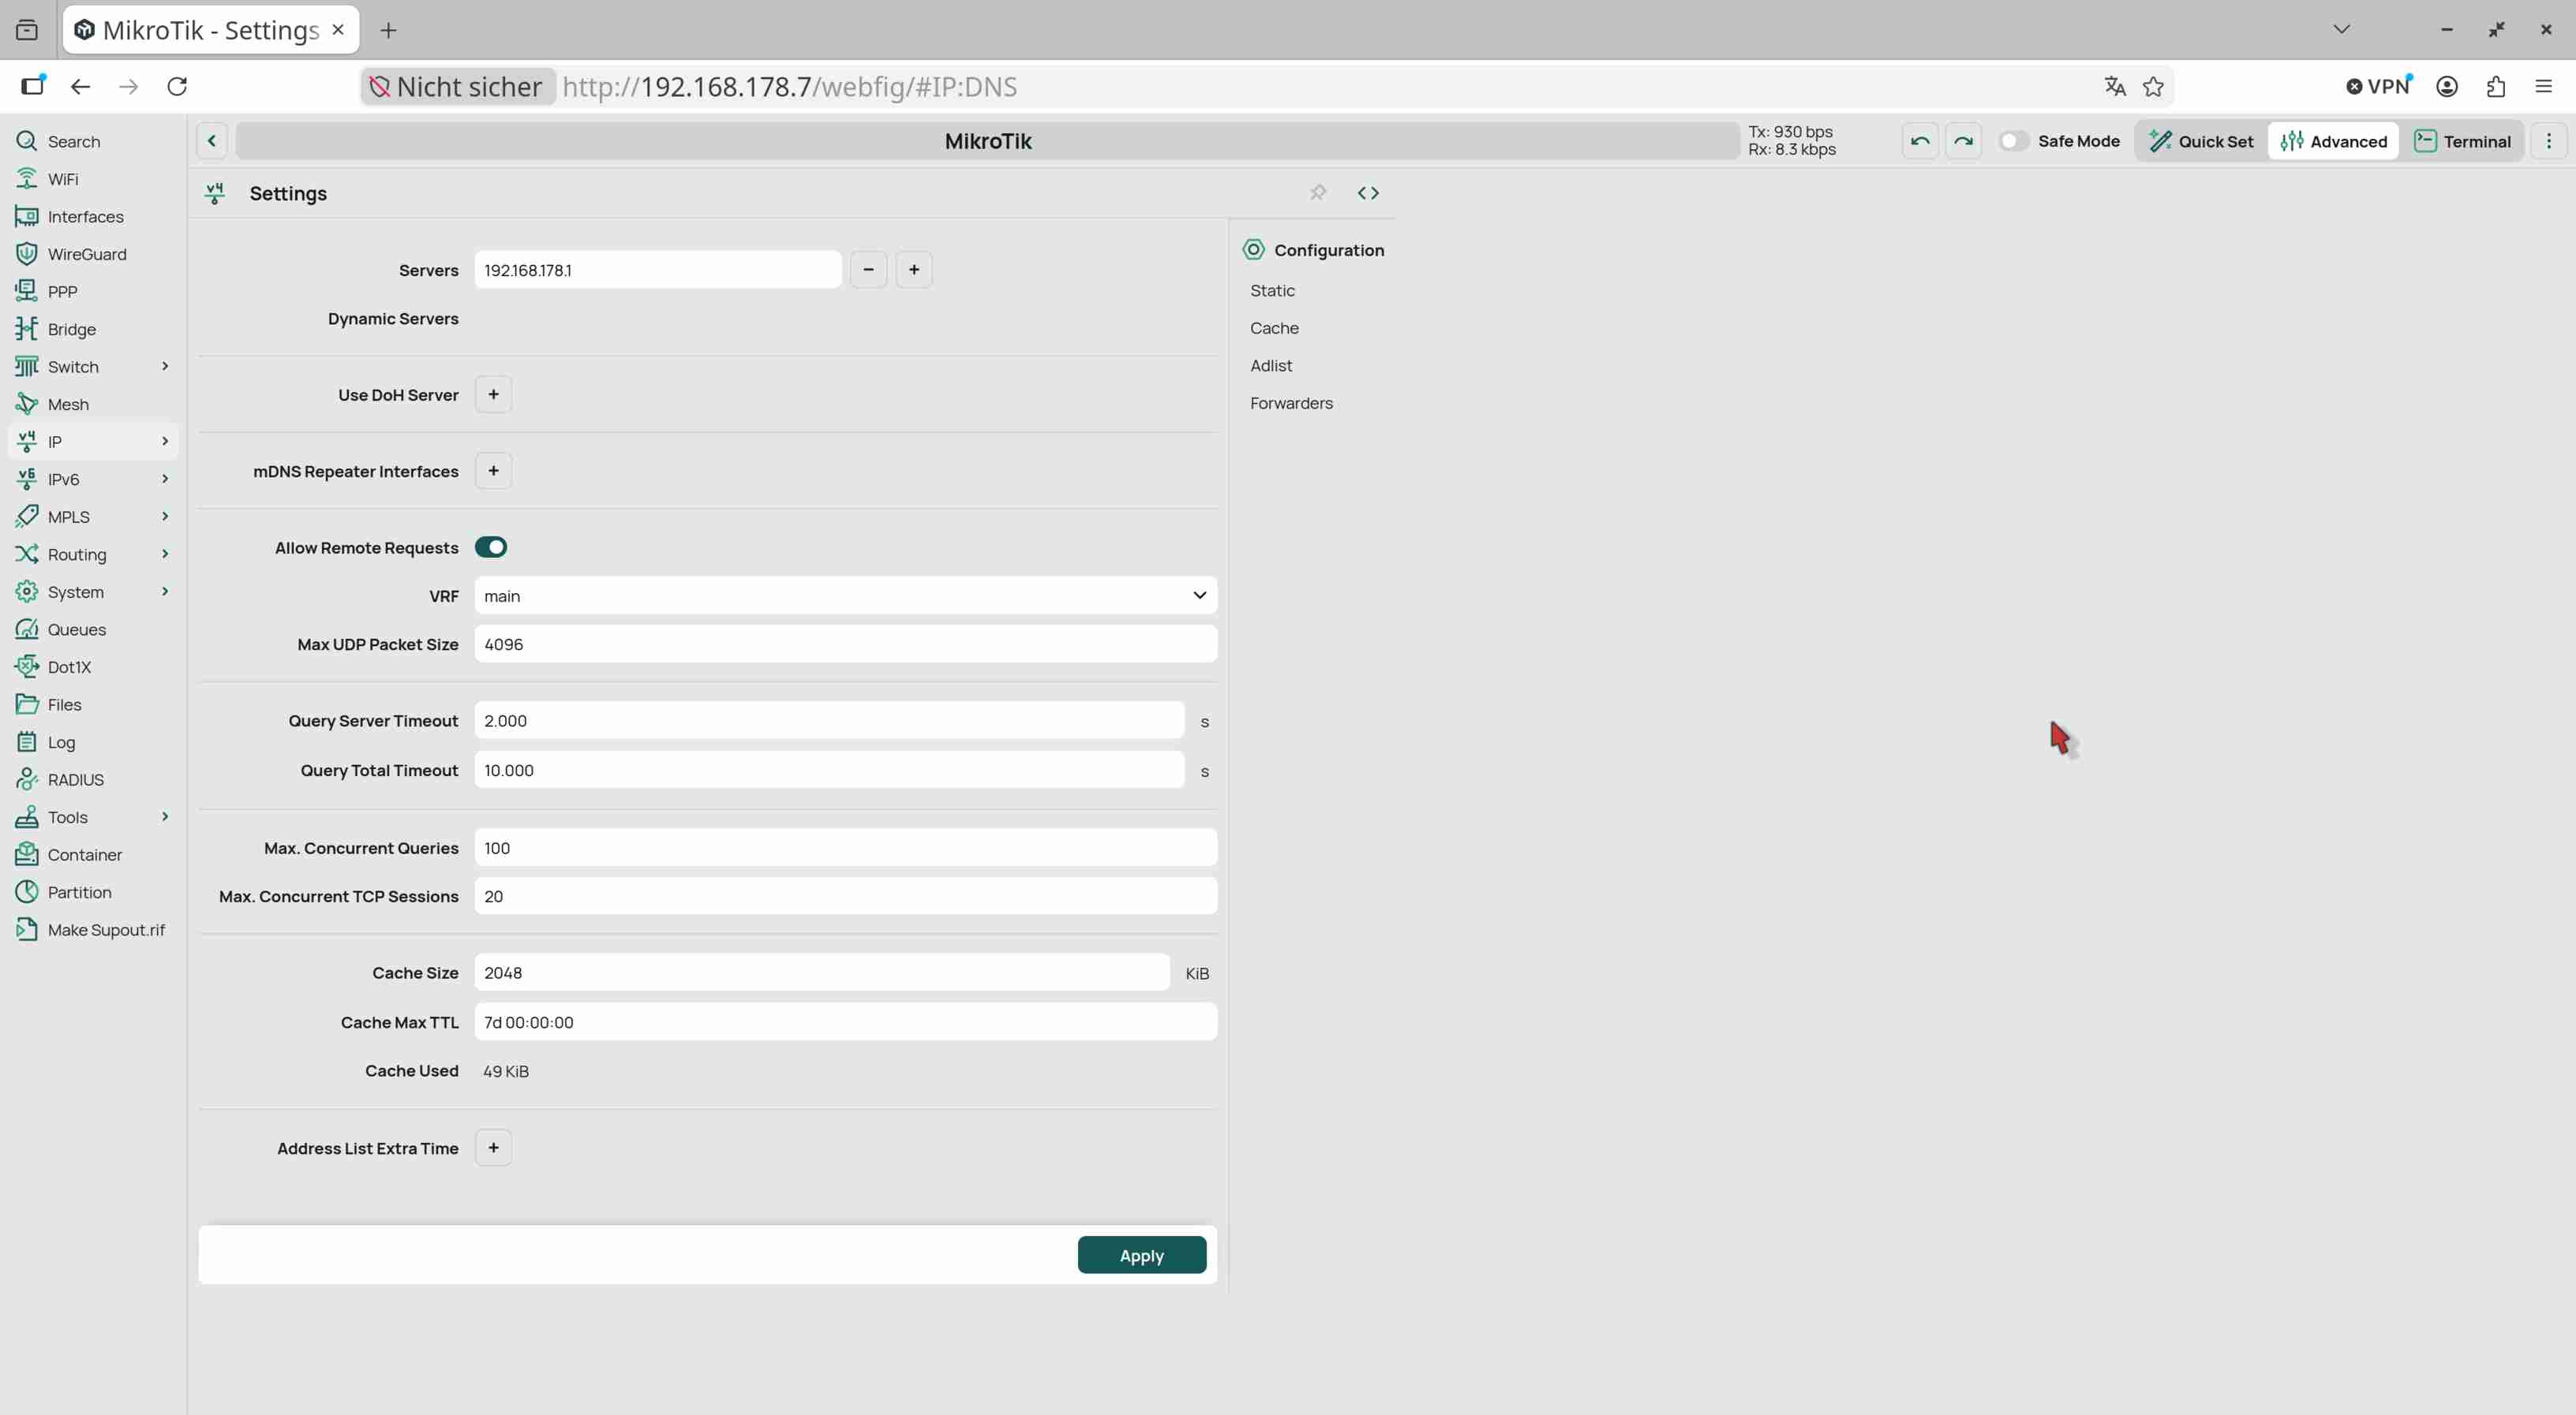Image resolution: width=2576 pixels, height=1415 pixels.
Task: Click the Cache Size field
Action: pos(822,973)
